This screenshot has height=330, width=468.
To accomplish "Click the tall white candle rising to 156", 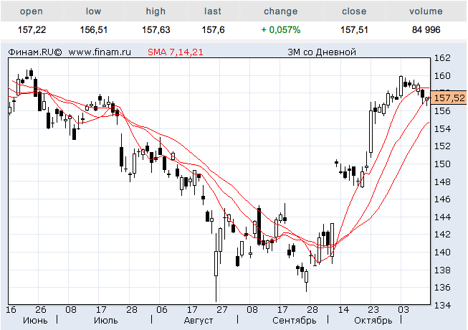I will click(x=371, y=131).
